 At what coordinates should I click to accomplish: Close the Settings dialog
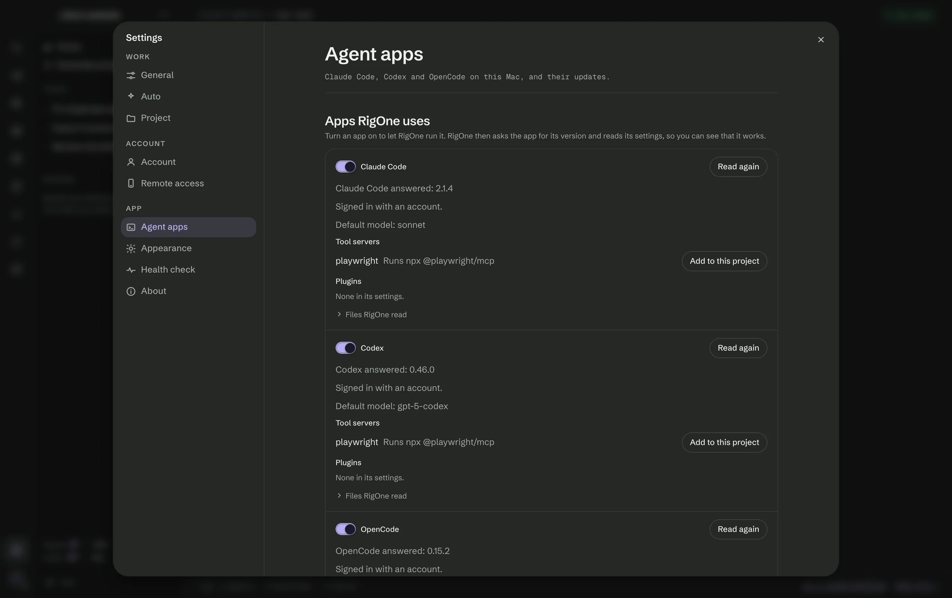[x=821, y=40]
